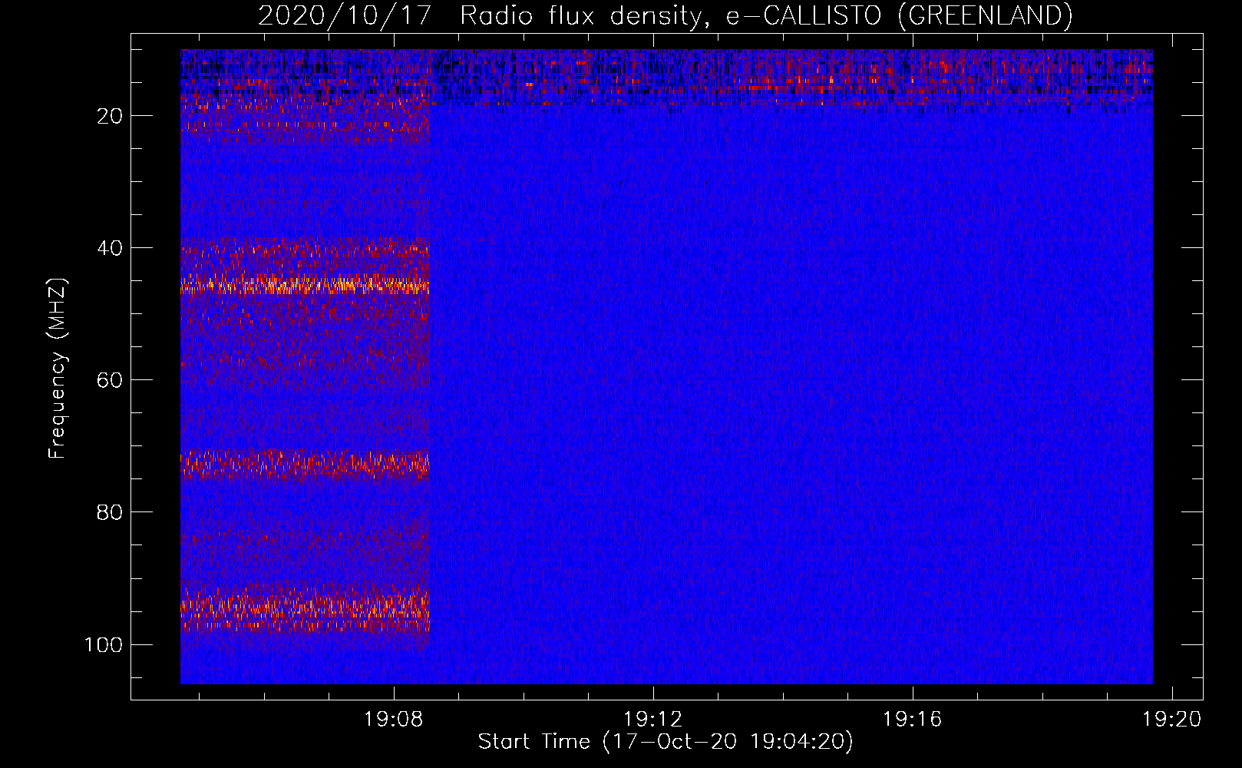Click the 19:16 time tick label

point(913,720)
